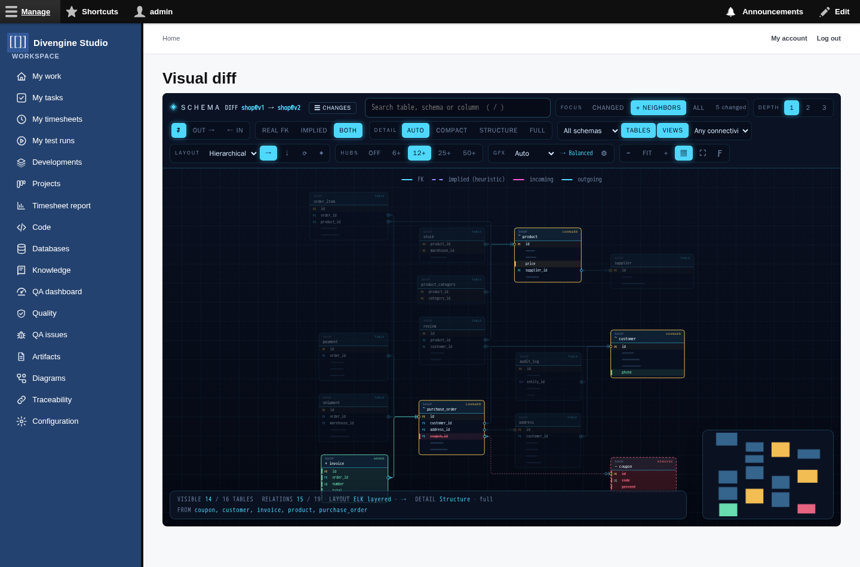The height and width of the screenshot is (567, 860).
Task: Toggle the VIEWS filter
Action: coord(672,131)
